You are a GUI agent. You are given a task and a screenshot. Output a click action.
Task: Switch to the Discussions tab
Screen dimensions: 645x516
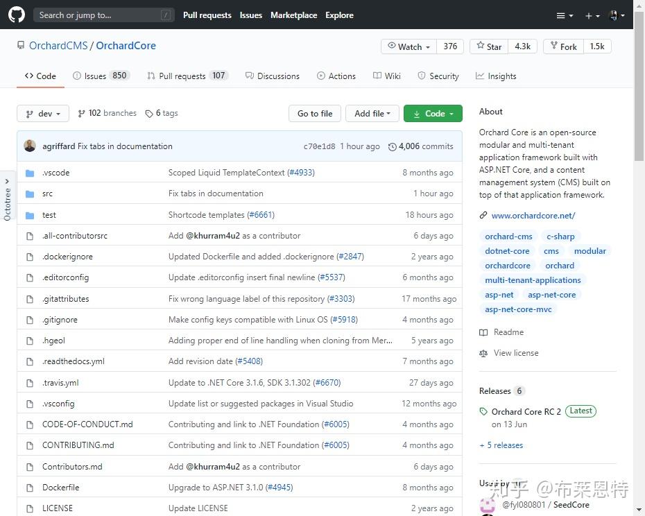(273, 76)
